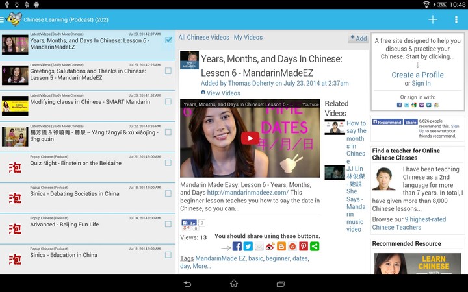This screenshot has height=292, width=468.
Task: Open Greetings, Salutations Lesson 5 list item
Action: tap(88, 75)
